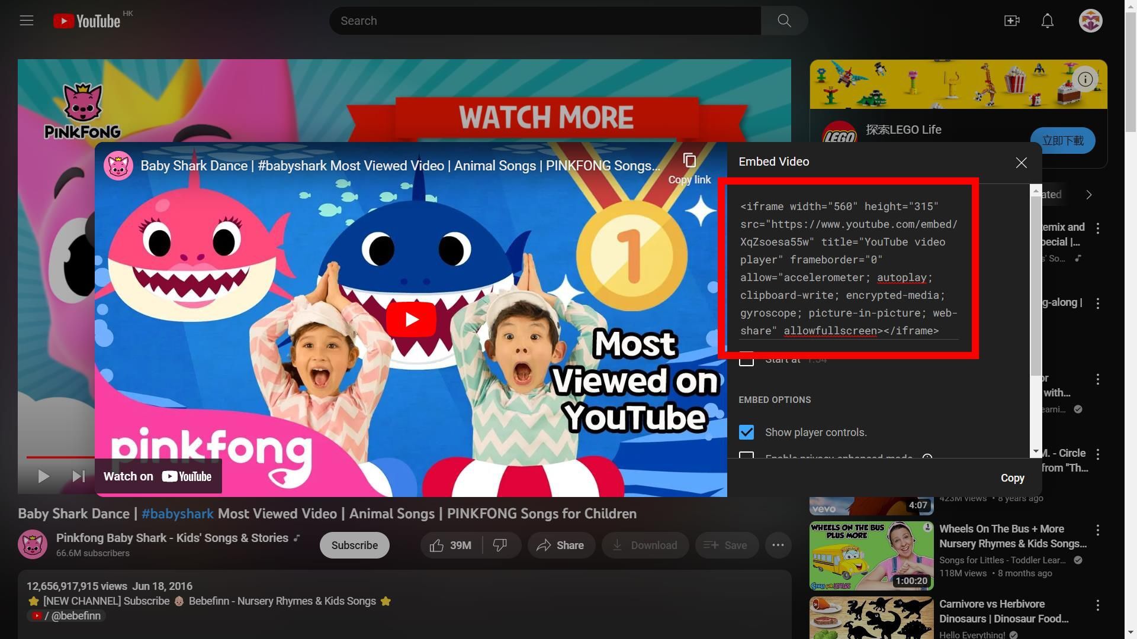Click inside the iframe embed code field

pyautogui.click(x=849, y=269)
